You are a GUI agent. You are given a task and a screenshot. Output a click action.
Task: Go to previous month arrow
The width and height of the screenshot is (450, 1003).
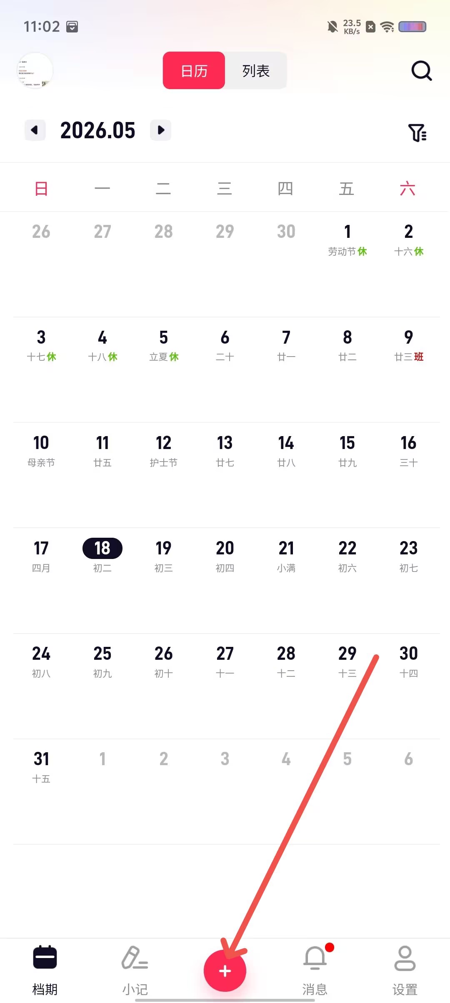pyautogui.click(x=35, y=130)
